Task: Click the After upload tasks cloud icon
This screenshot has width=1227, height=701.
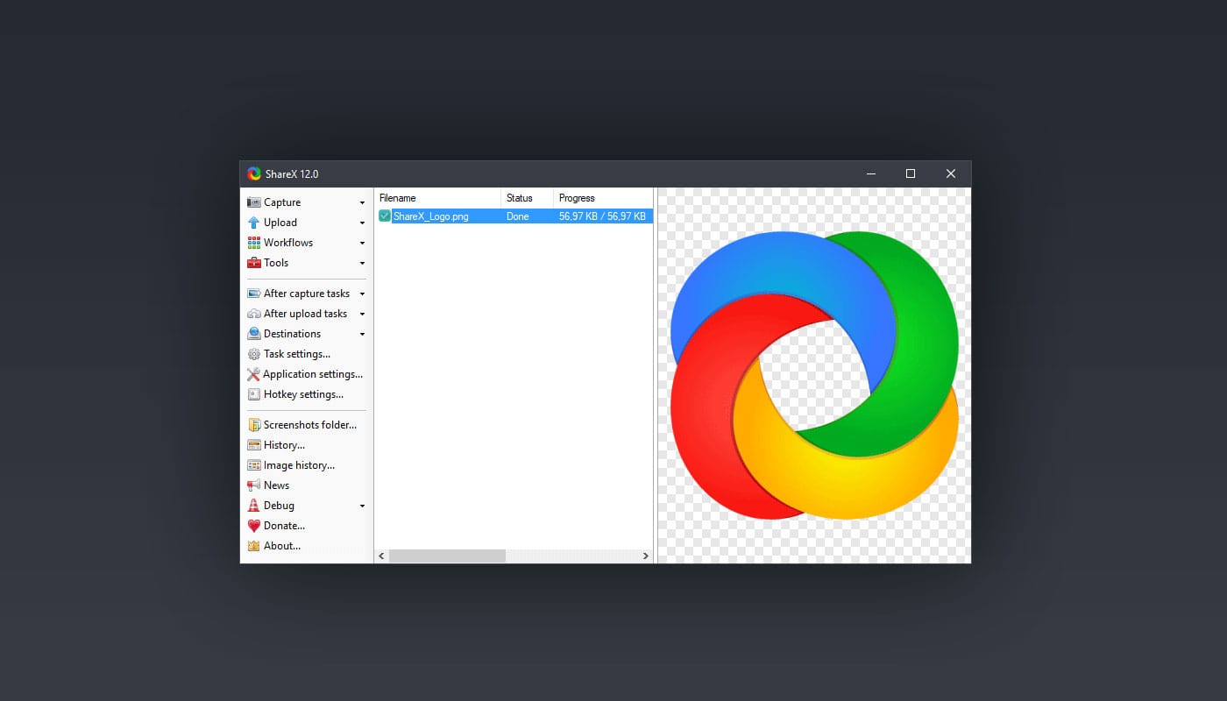Action: click(254, 314)
